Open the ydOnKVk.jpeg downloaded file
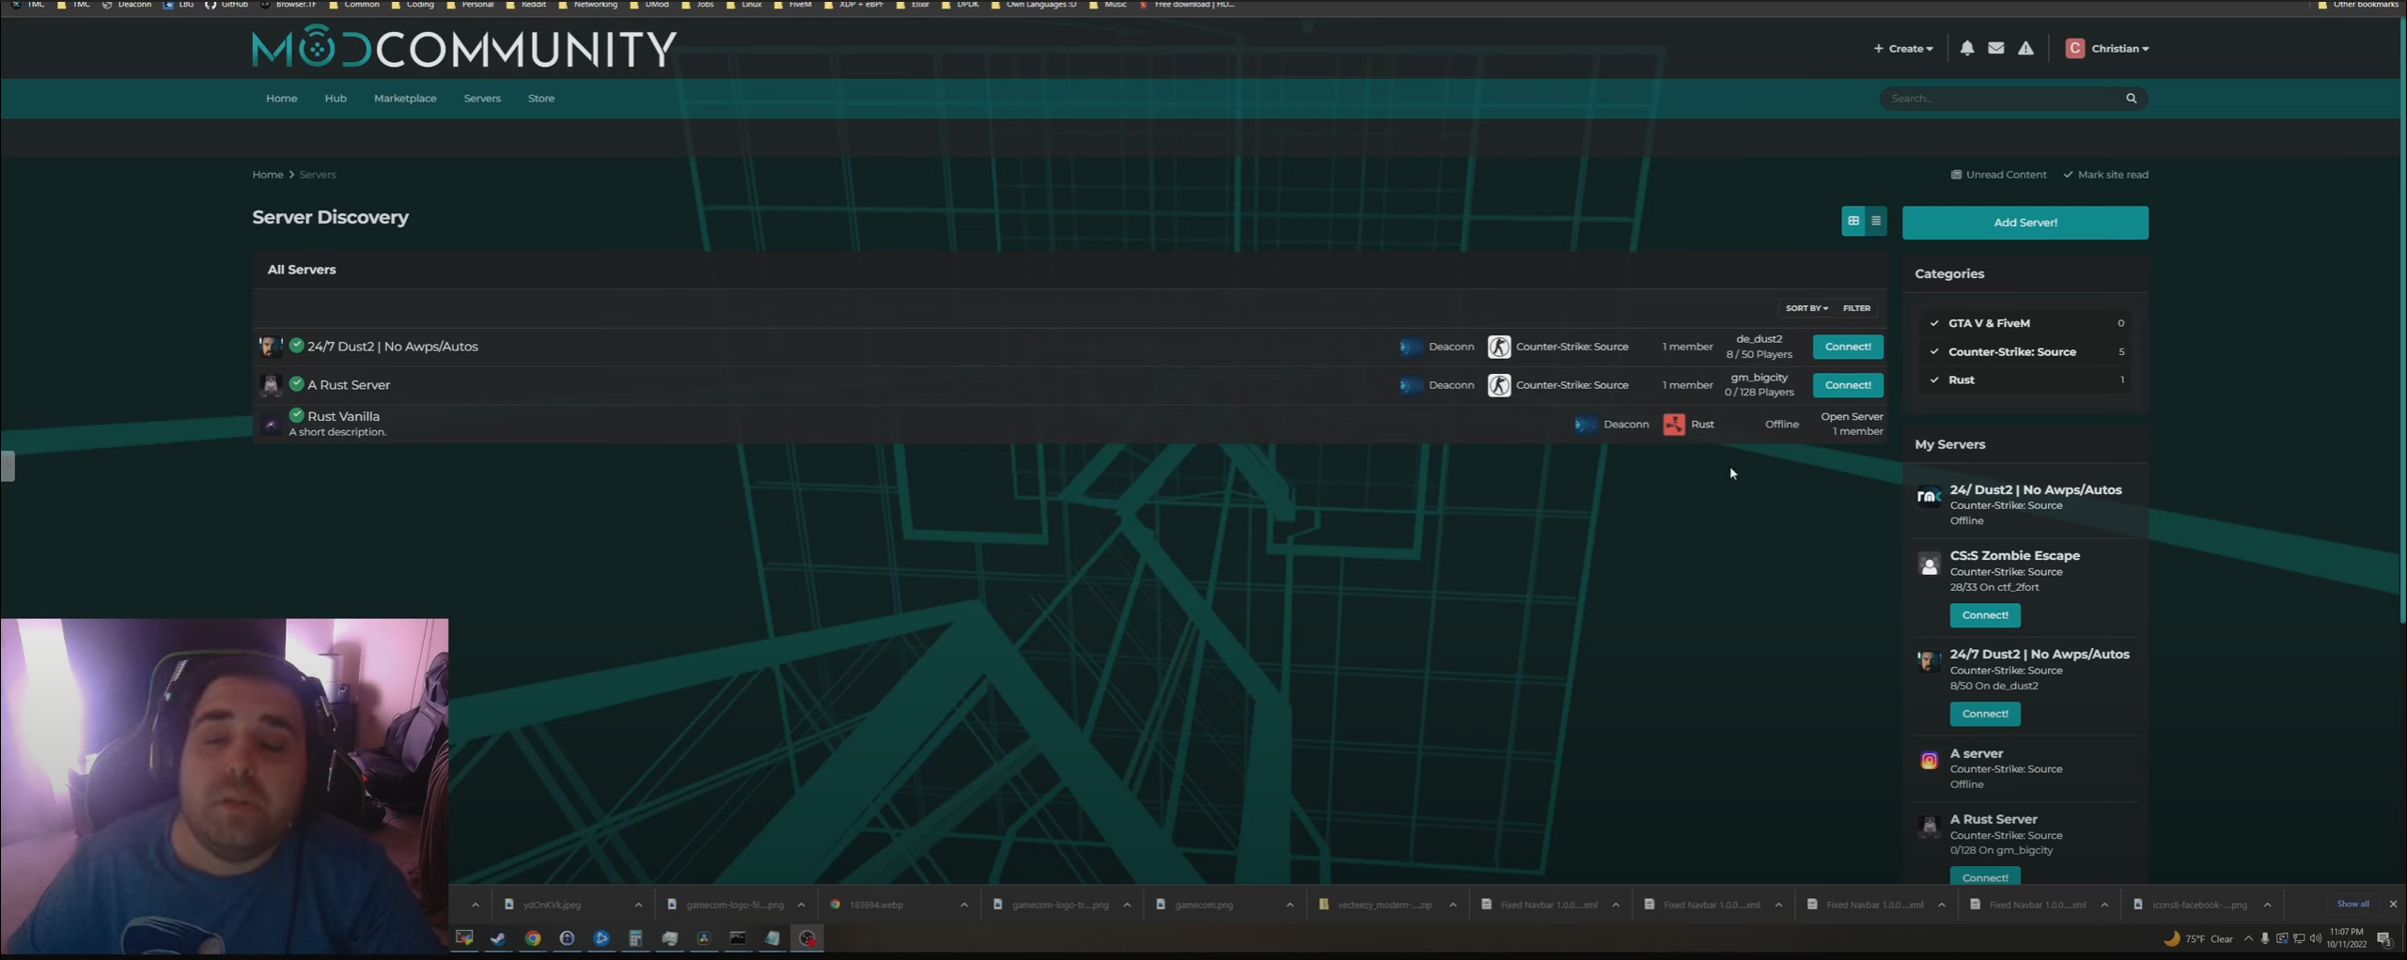 pyautogui.click(x=555, y=905)
